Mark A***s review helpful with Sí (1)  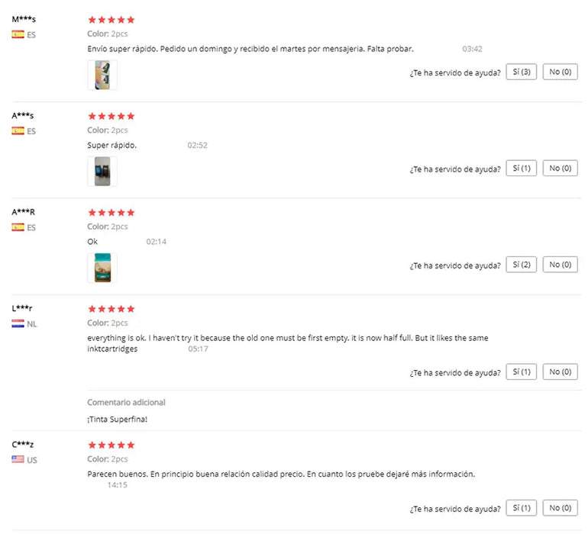[522, 169]
